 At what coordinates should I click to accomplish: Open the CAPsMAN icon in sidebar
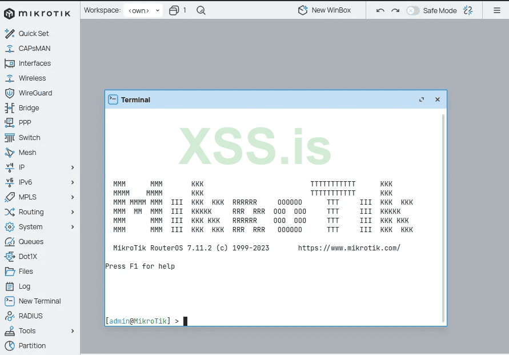[10, 49]
